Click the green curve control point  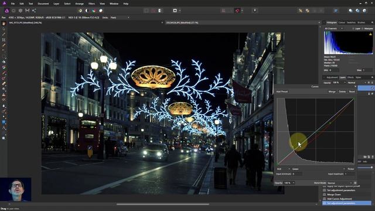330,123
